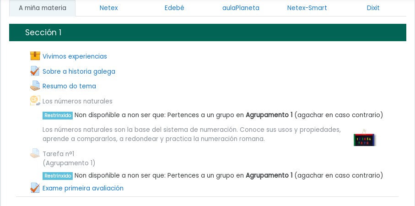The width and height of the screenshot is (415, 206).
Task: Go to the Dixit tab
Action: [373, 8]
